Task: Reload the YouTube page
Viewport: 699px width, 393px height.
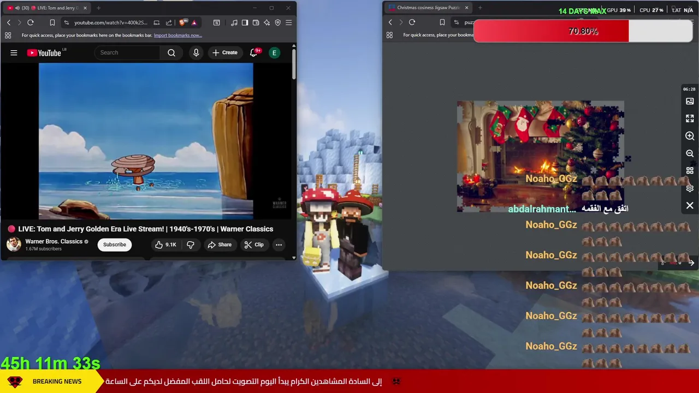Action: [31, 22]
